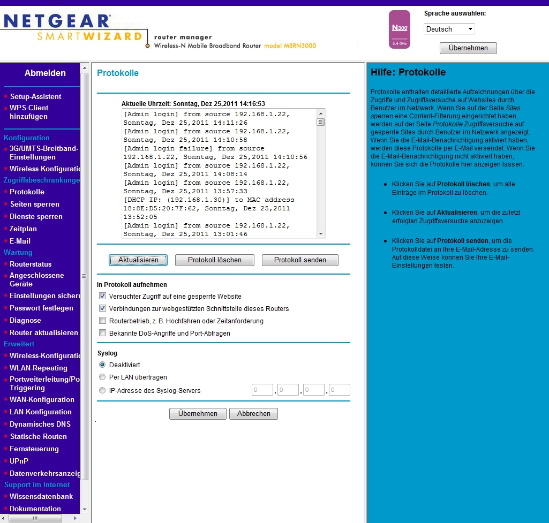Select the 'Per LAN übertragen' syslog option

tap(102, 377)
